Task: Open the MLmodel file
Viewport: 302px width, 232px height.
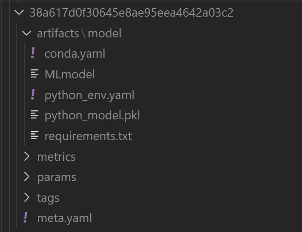Action: coord(70,74)
